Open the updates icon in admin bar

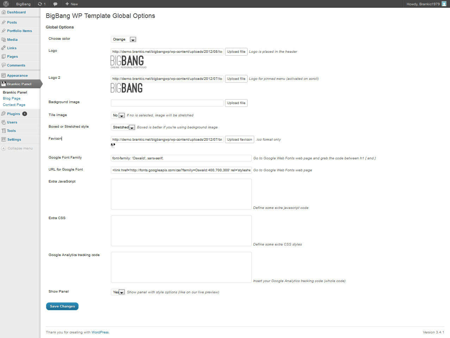click(40, 4)
